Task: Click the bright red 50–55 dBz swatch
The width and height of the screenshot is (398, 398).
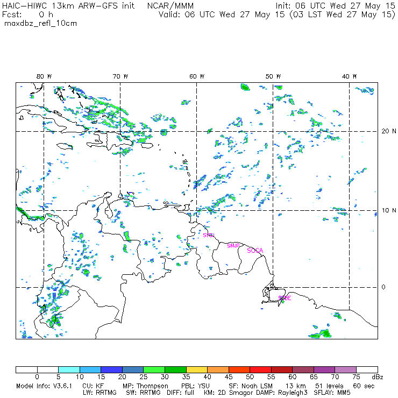Action: [x=261, y=369]
